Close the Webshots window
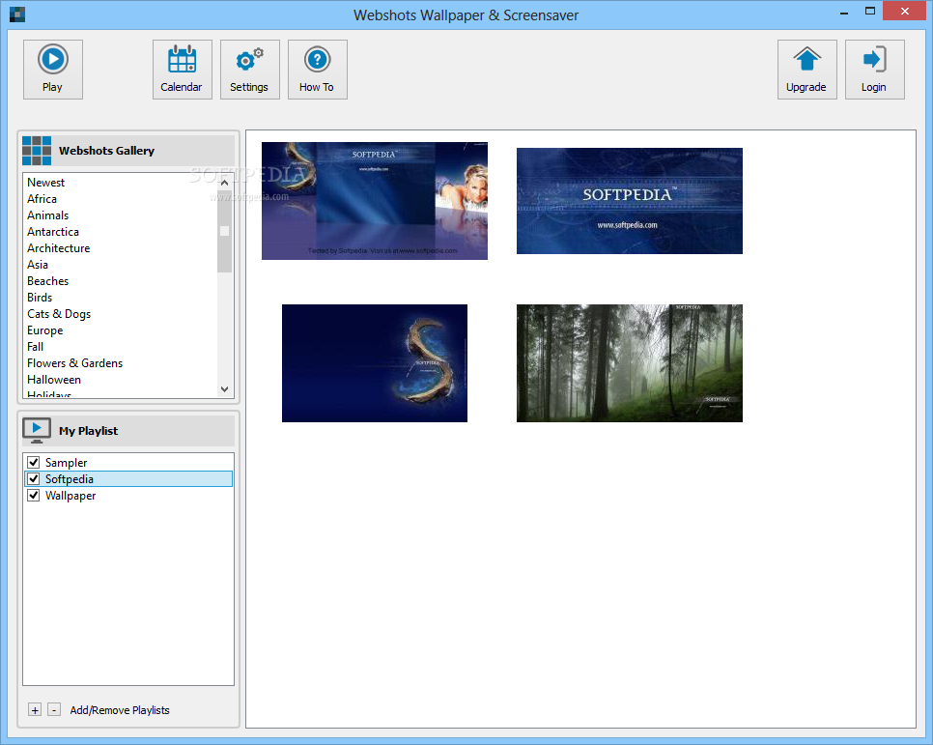 pos(904,12)
